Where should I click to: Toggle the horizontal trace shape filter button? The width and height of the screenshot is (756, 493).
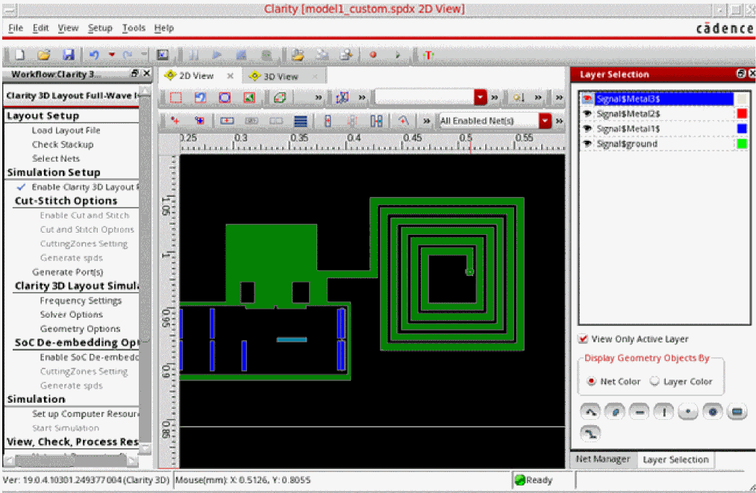pyautogui.click(x=640, y=412)
